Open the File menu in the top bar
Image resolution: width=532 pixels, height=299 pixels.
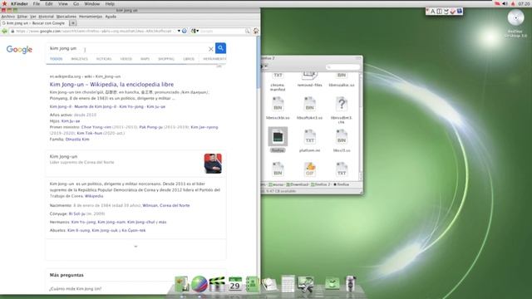tap(37, 3)
